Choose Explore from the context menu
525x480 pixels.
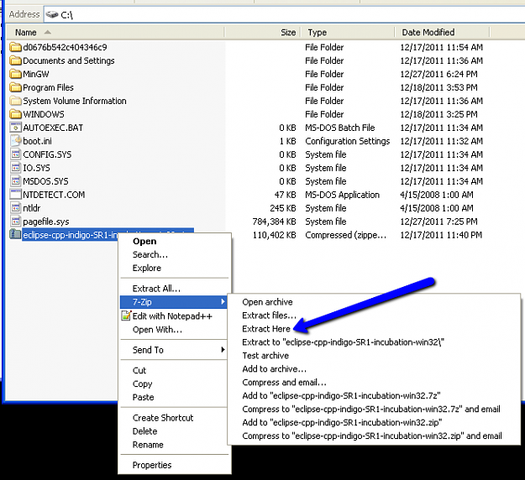point(175,268)
